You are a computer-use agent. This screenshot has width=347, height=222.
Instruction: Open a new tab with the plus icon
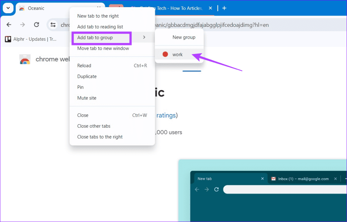tap(224, 8)
